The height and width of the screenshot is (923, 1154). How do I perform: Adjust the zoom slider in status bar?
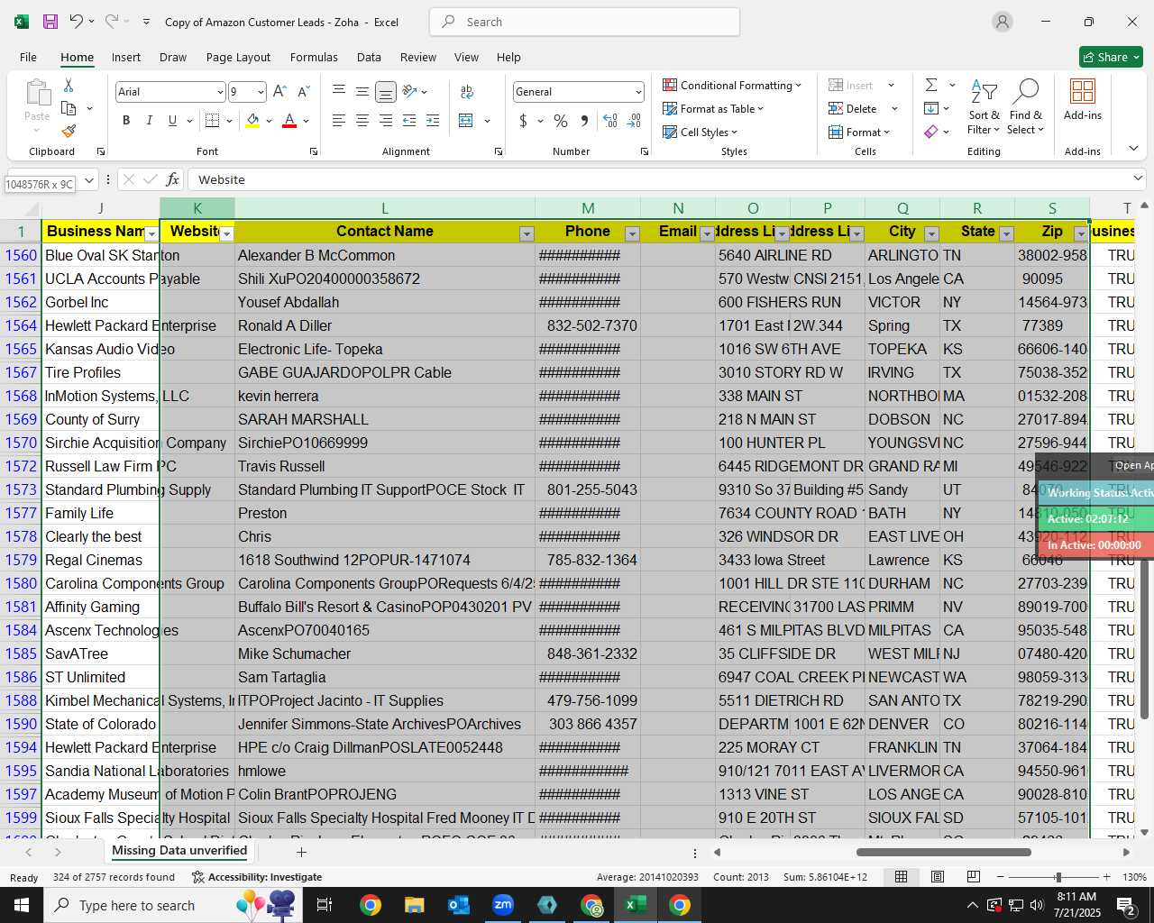click(1058, 877)
